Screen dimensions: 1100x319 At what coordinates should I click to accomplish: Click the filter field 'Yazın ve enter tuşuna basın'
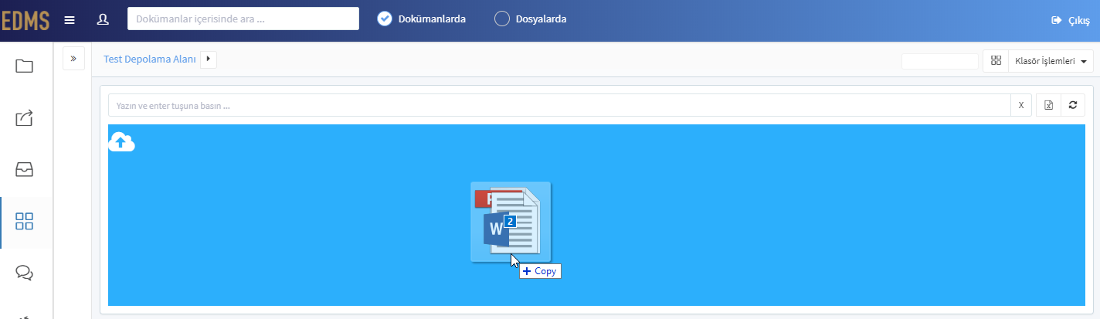559,105
